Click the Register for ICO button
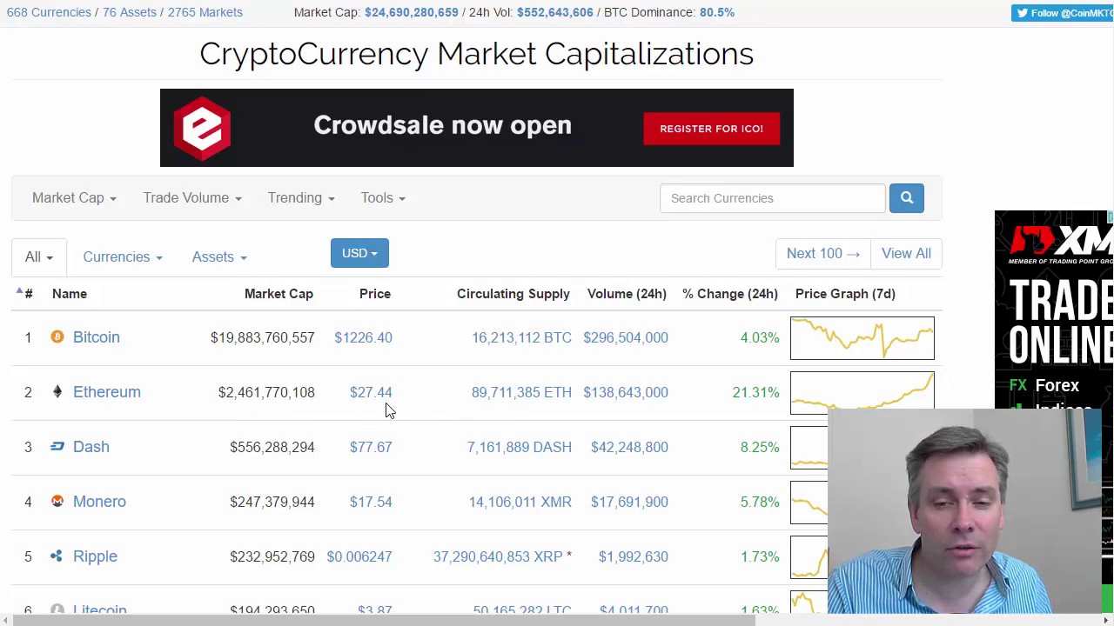This screenshot has height=626, width=1114. 711,129
